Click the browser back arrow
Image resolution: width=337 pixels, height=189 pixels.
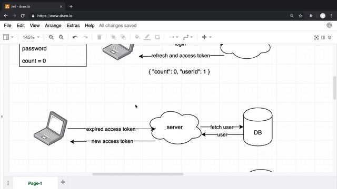tap(6, 16)
